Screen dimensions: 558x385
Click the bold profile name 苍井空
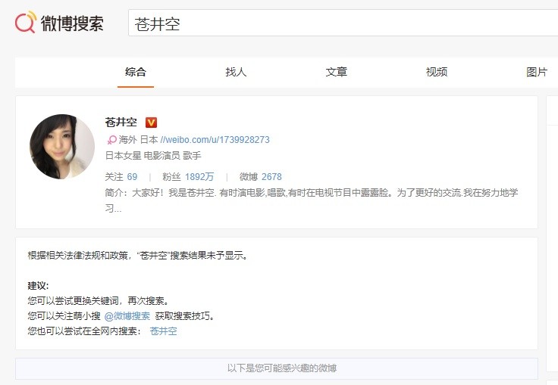tap(121, 123)
